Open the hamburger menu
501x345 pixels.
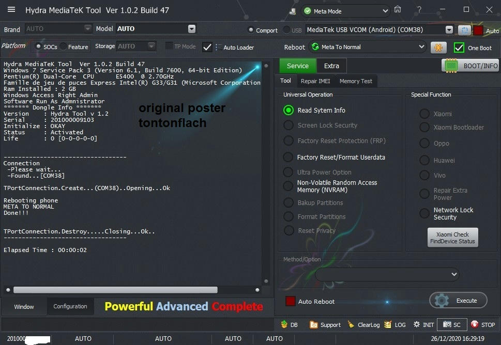pyautogui.click(x=11, y=10)
